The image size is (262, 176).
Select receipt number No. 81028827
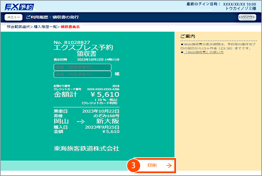coord(72,42)
